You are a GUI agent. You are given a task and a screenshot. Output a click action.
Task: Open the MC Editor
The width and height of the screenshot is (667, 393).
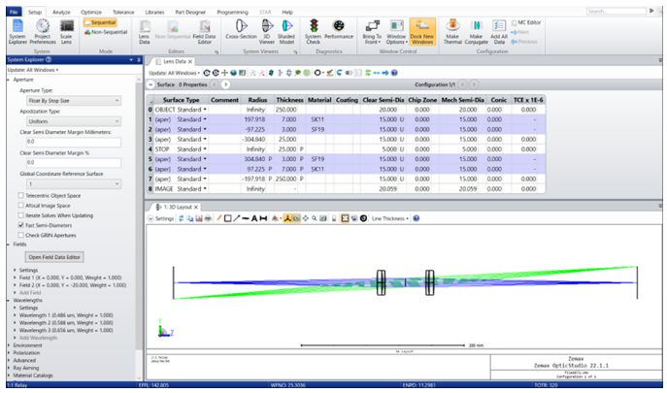point(526,22)
